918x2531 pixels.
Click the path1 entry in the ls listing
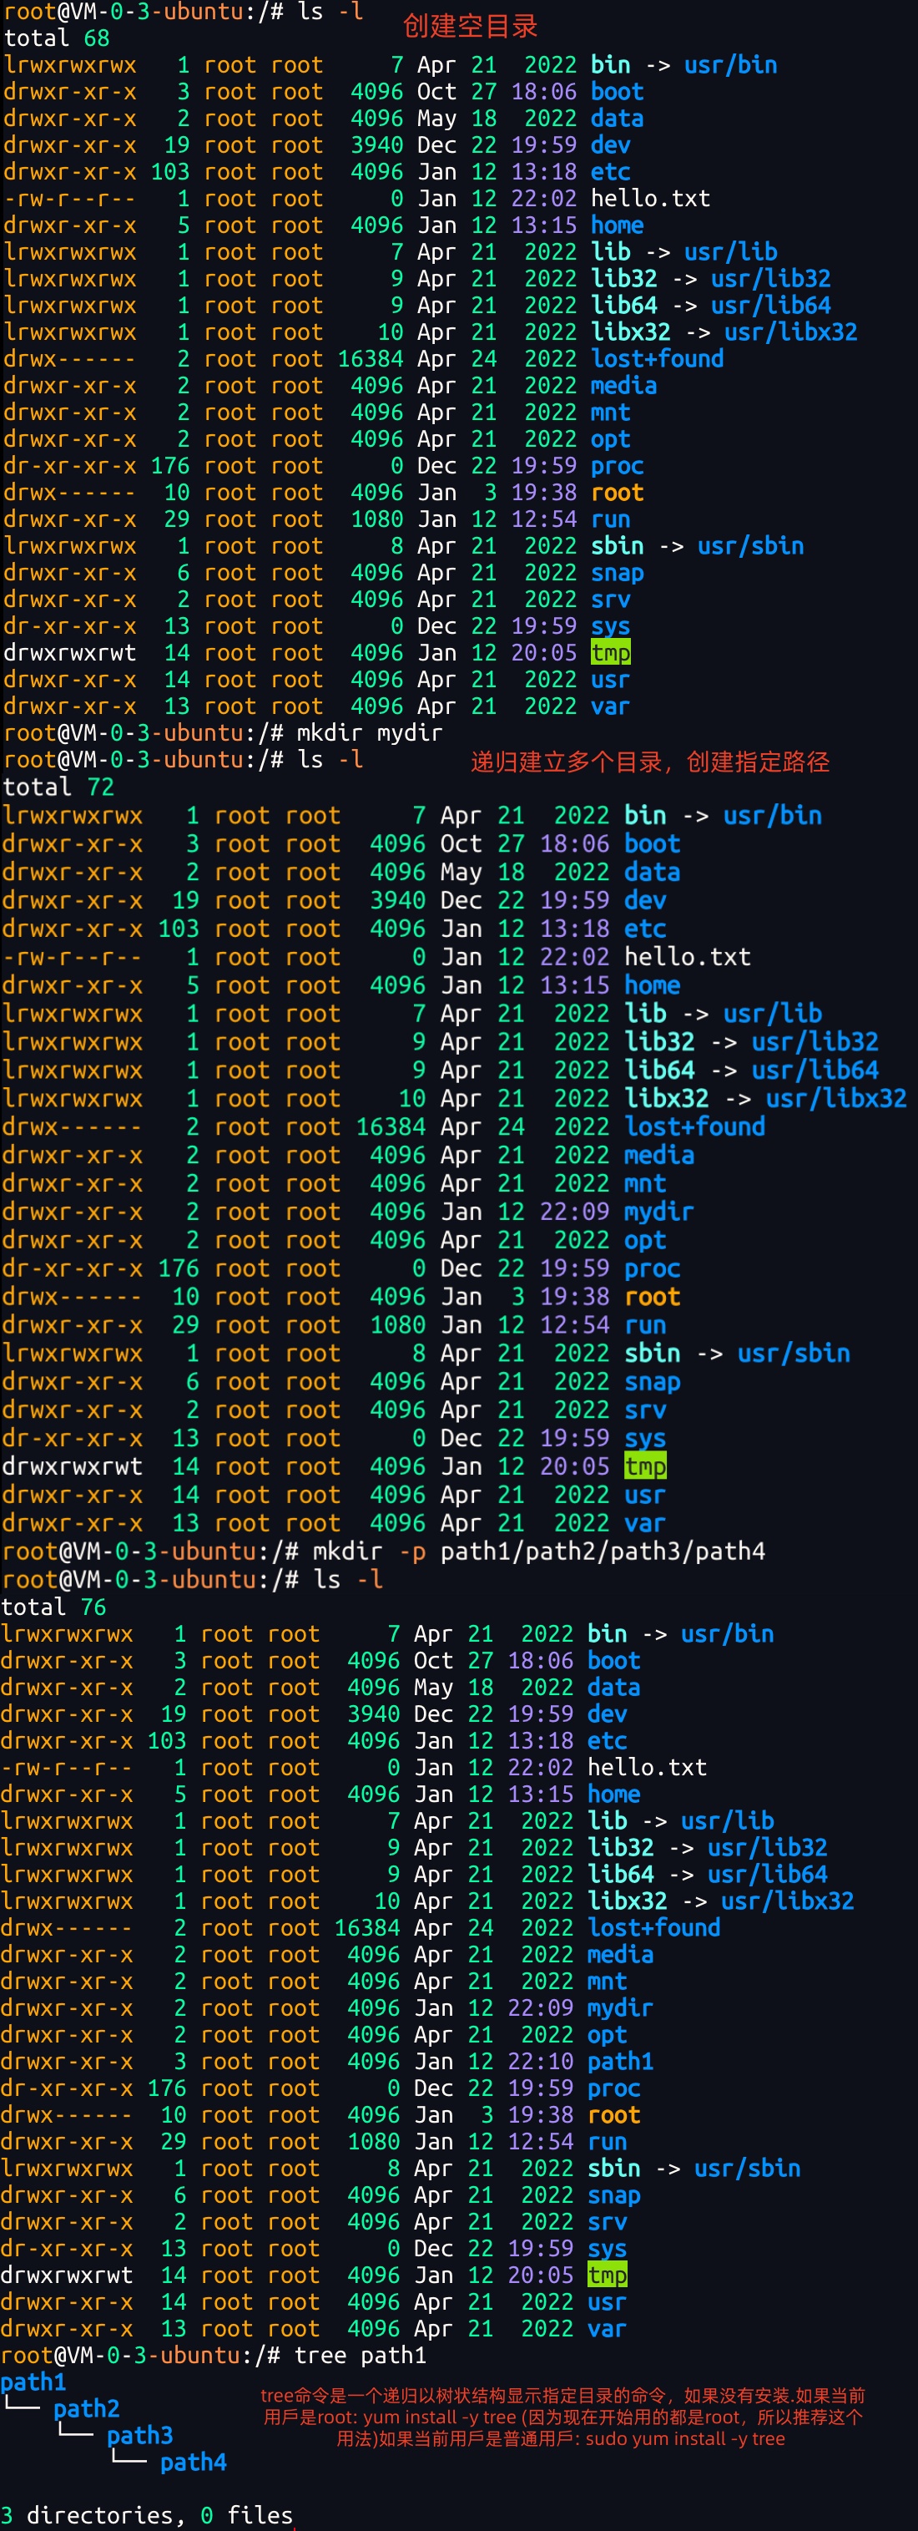point(621,2062)
